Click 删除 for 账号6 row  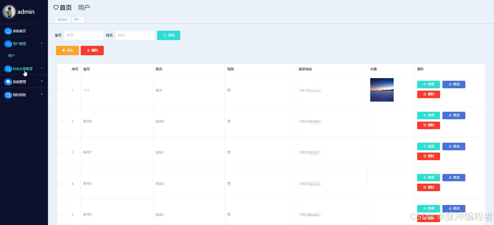point(429,187)
